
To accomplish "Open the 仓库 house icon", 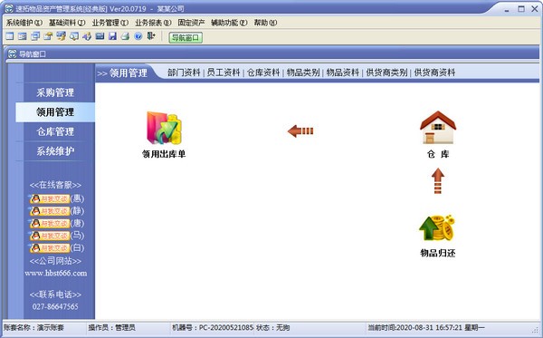I will [x=438, y=127].
